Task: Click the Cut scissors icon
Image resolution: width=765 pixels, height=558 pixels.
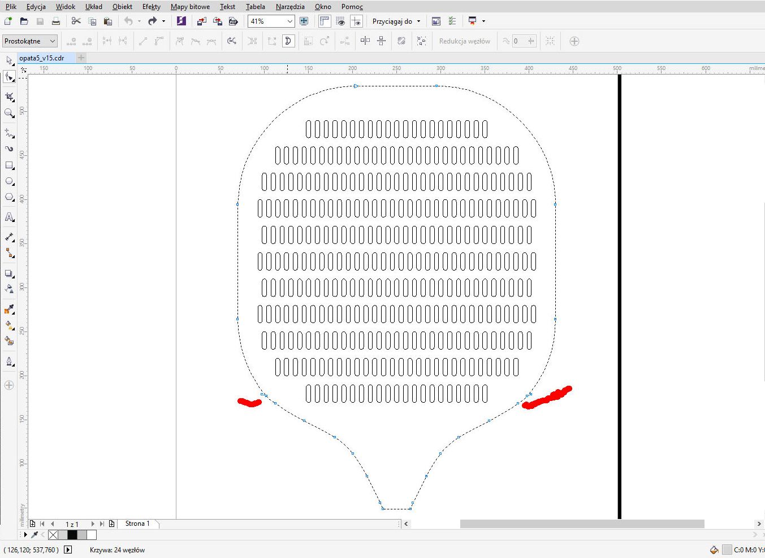Action: pos(76,21)
